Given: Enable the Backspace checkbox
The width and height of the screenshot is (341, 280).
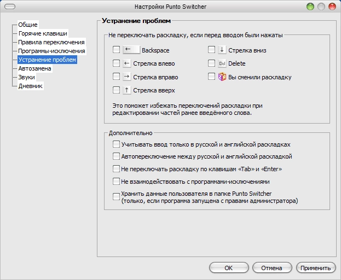Looking at the screenshot, I should tap(117, 50).
